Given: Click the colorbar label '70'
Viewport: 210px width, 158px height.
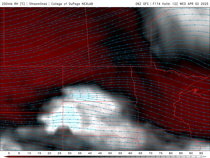Looking at the screenshot, I should point(150,153).
